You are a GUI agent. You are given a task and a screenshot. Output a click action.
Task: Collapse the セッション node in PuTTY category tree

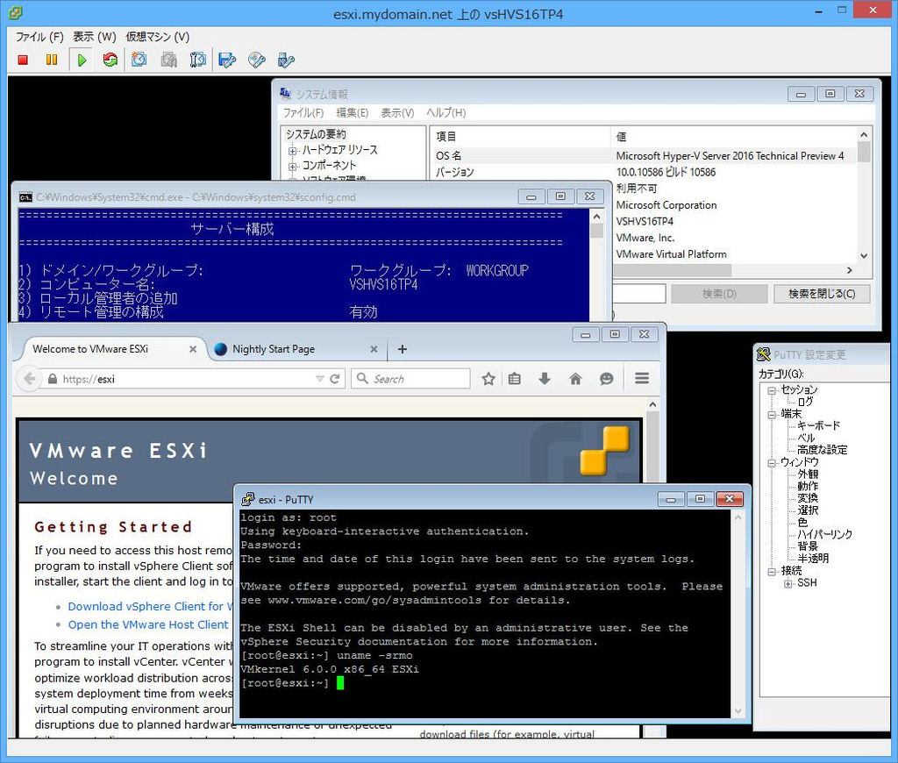pyautogui.click(x=772, y=390)
